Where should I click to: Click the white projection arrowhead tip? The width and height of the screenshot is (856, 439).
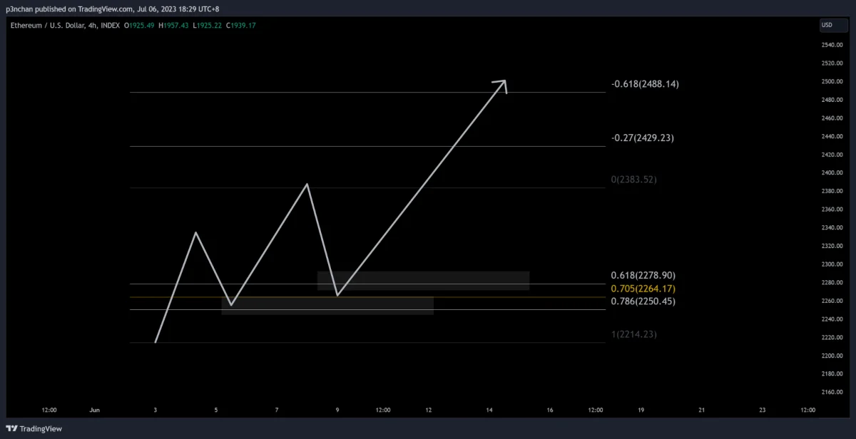tap(504, 81)
